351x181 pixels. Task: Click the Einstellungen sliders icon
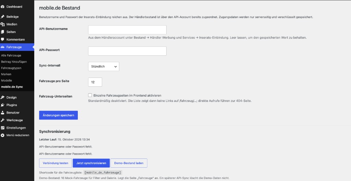point(2,128)
